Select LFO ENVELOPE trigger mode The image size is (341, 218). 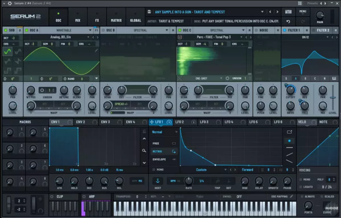pos(164,159)
